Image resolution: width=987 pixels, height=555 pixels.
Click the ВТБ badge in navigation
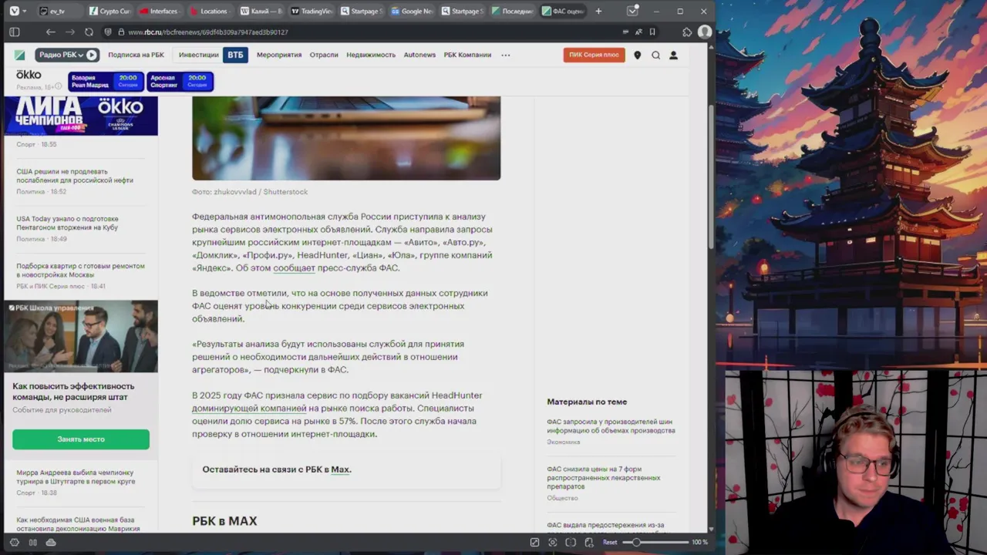click(x=235, y=55)
